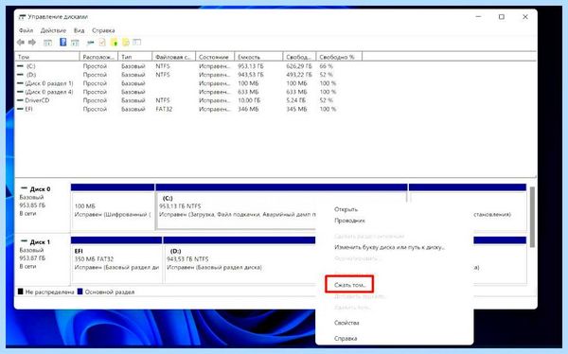Click the Disk Management title bar icon
This screenshot has height=354, width=568.
pos(22,17)
